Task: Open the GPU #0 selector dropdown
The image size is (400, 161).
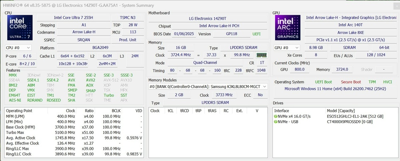Action: click(x=286, y=48)
